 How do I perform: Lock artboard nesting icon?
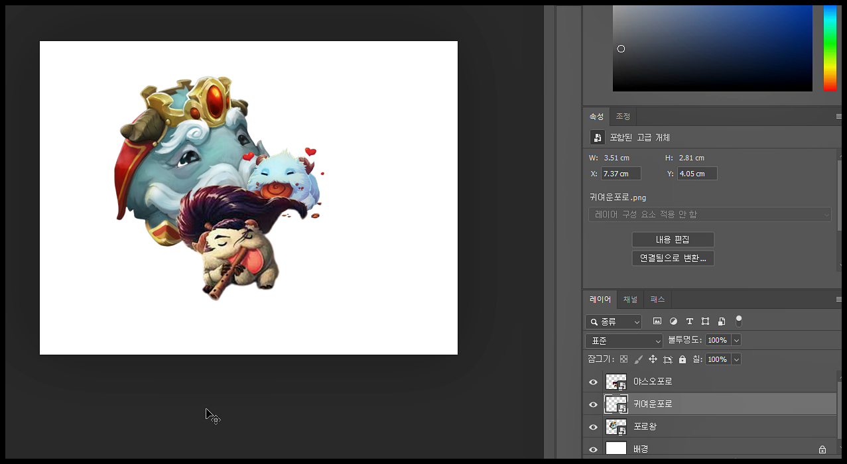(x=668, y=359)
